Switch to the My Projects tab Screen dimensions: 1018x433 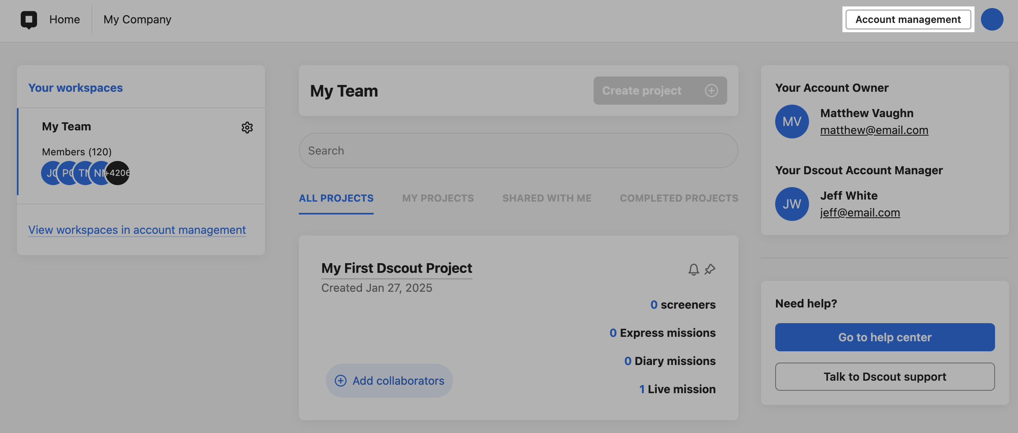pyautogui.click(x=438, y=198)
